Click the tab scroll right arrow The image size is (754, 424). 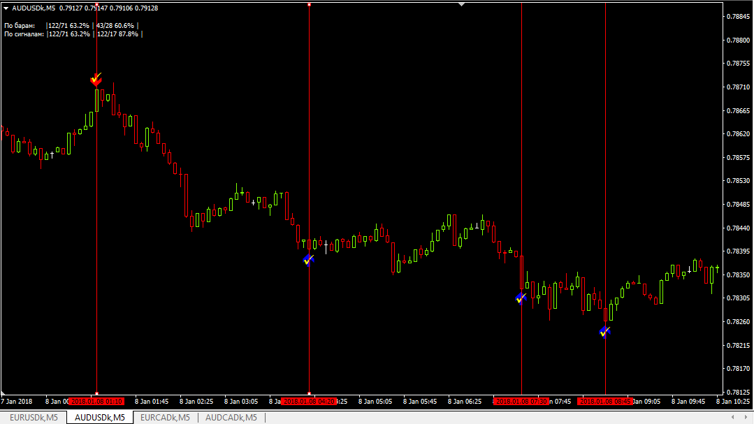tap(746, 417)
